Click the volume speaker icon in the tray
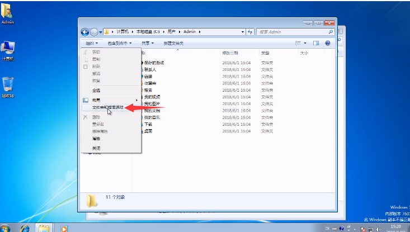Image resolution: width=410 pixels, height=232 pixels. click(x=378, y=229)
